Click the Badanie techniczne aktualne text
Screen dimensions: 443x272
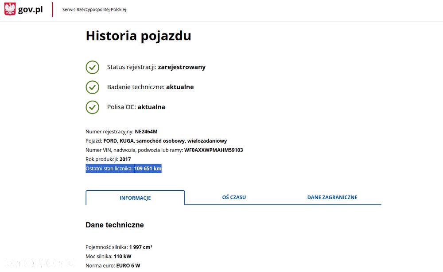[x=150, y=87]
